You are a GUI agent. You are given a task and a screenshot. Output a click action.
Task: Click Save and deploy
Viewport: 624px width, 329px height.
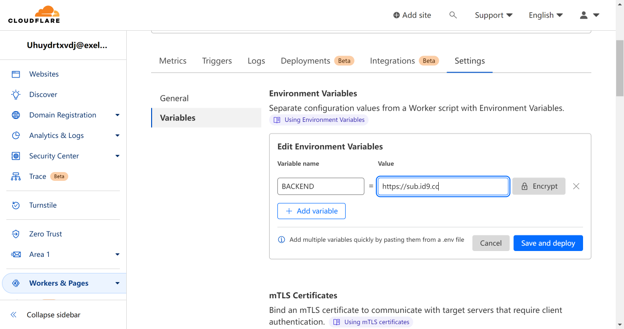[548, 243]
